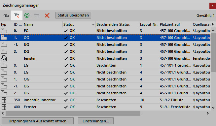Image resolution: width=216 pixels, height=126 pixels.
Task: Sort by the ID column header
Action: point(18,24)
